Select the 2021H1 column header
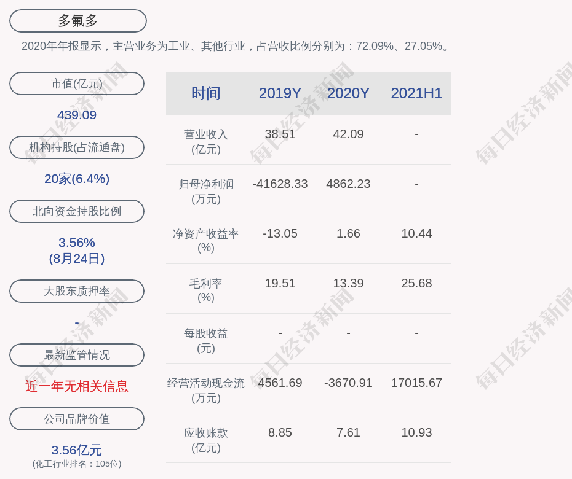The height and width of the screenshot is (479, 572). click(x=416, y=93)
